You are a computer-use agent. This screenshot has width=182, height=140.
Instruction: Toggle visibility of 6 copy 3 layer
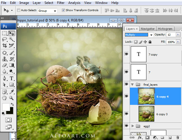pos(126,114)
